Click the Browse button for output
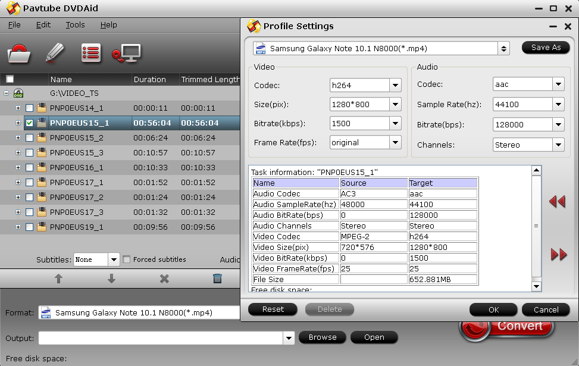The height and width of the screenshot is (366, 579). click(323, 337)
